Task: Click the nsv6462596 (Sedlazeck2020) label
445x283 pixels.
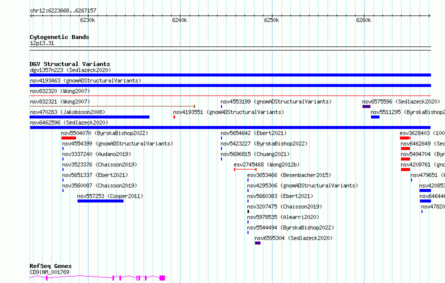Action: [x=69, y=122]
